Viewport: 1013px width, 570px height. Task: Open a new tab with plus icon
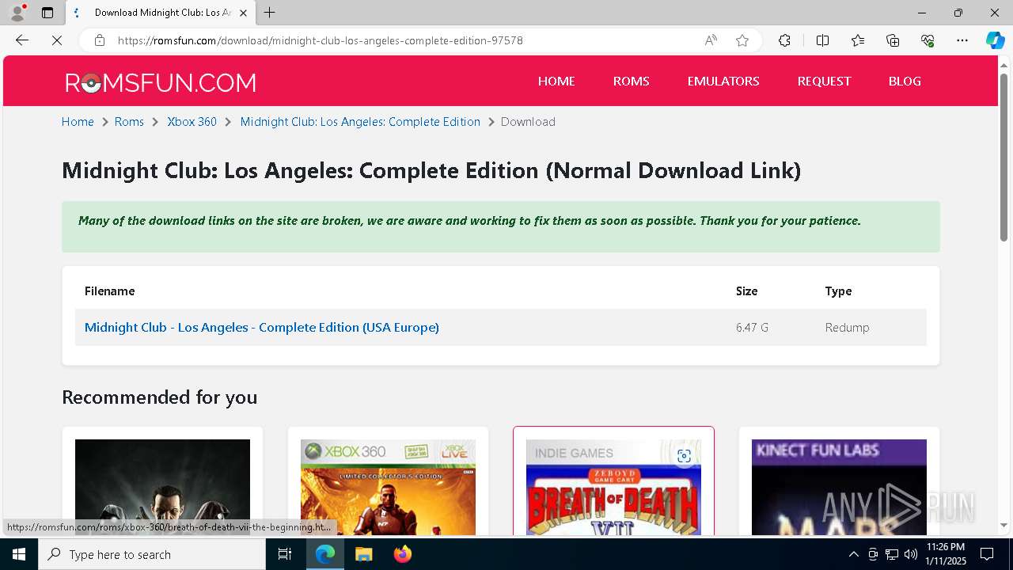click(270, 13)
